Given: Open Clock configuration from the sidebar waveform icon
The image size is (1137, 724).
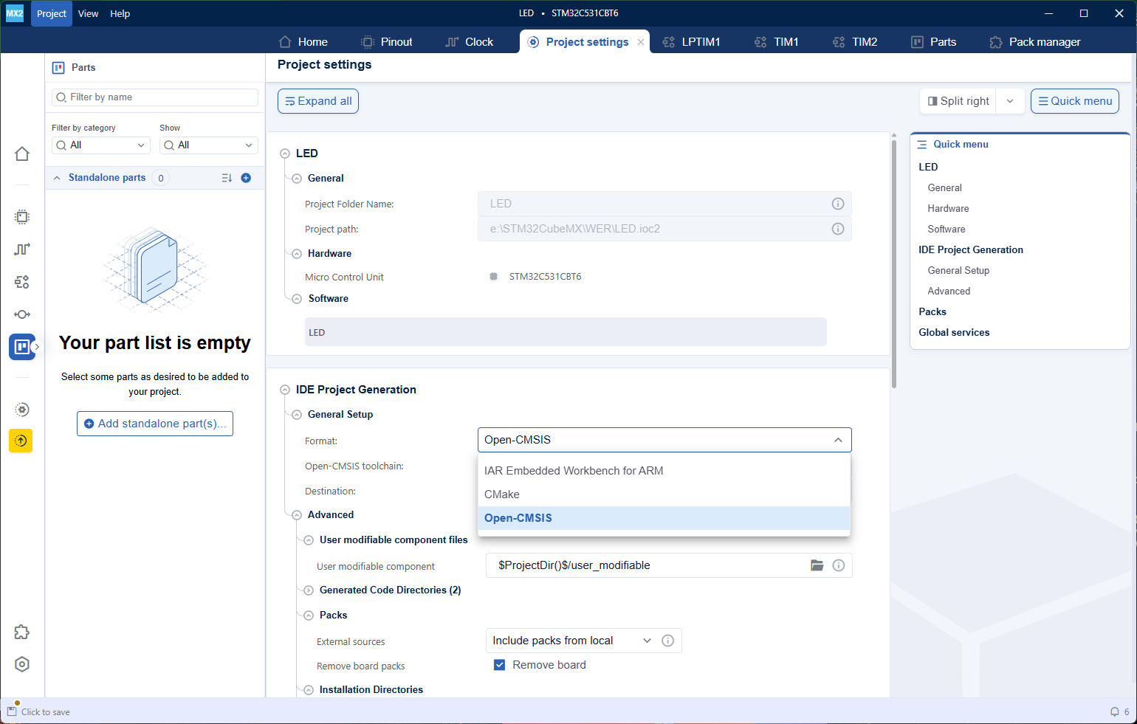Looking at the screenshot, I should pyautogui.click(x=22, y=249).
